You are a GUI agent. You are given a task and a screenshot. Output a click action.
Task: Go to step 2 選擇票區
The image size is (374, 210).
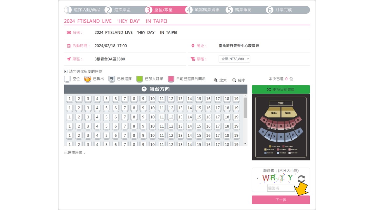point(118,10)
